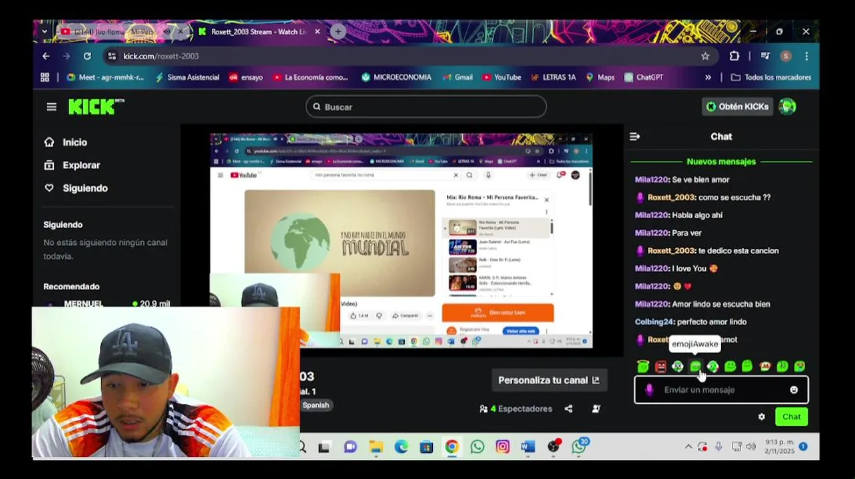Open the Chrome apps grid icon

tap(45, 77)
